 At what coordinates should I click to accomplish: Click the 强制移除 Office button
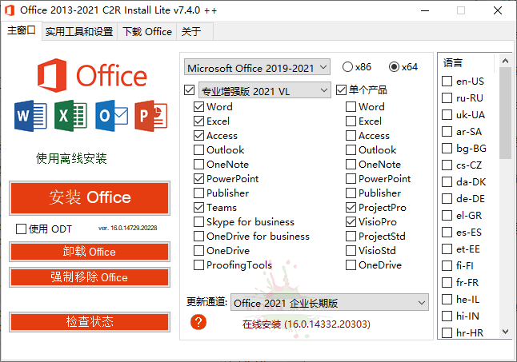tap(90, 277)
